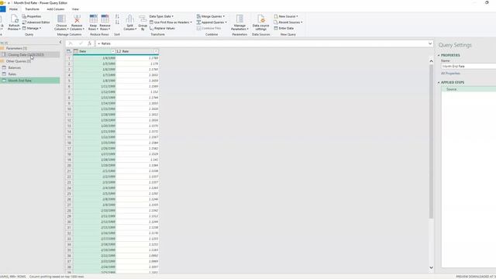The height and width of the screenshot is (279, 496).
Task: Click the Split Column icon
Action: click(x=129, y=19)
